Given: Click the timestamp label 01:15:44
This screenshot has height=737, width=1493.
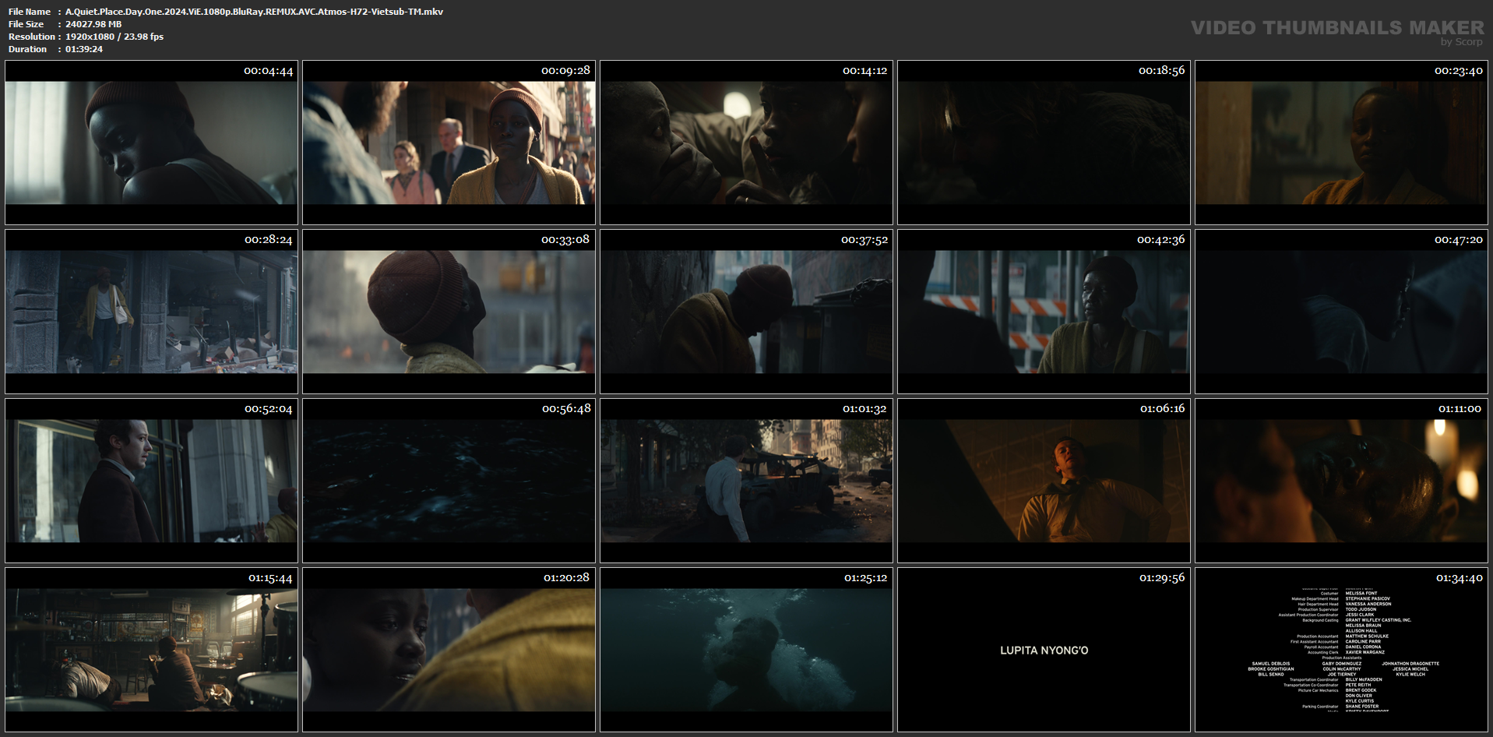Looking at the screenshot, I should click(x=271, y=578).
